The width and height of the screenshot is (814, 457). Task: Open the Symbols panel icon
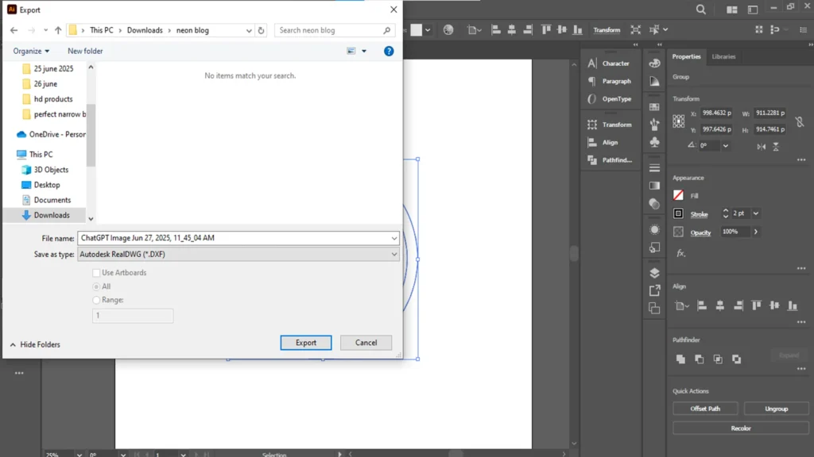655,142
